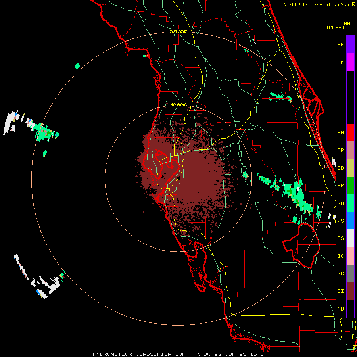Click the gray GC legend swatch

[x=350, y=273]
